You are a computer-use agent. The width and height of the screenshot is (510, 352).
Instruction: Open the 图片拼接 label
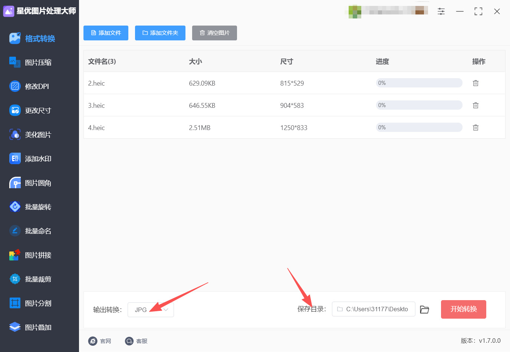[38, 255]
